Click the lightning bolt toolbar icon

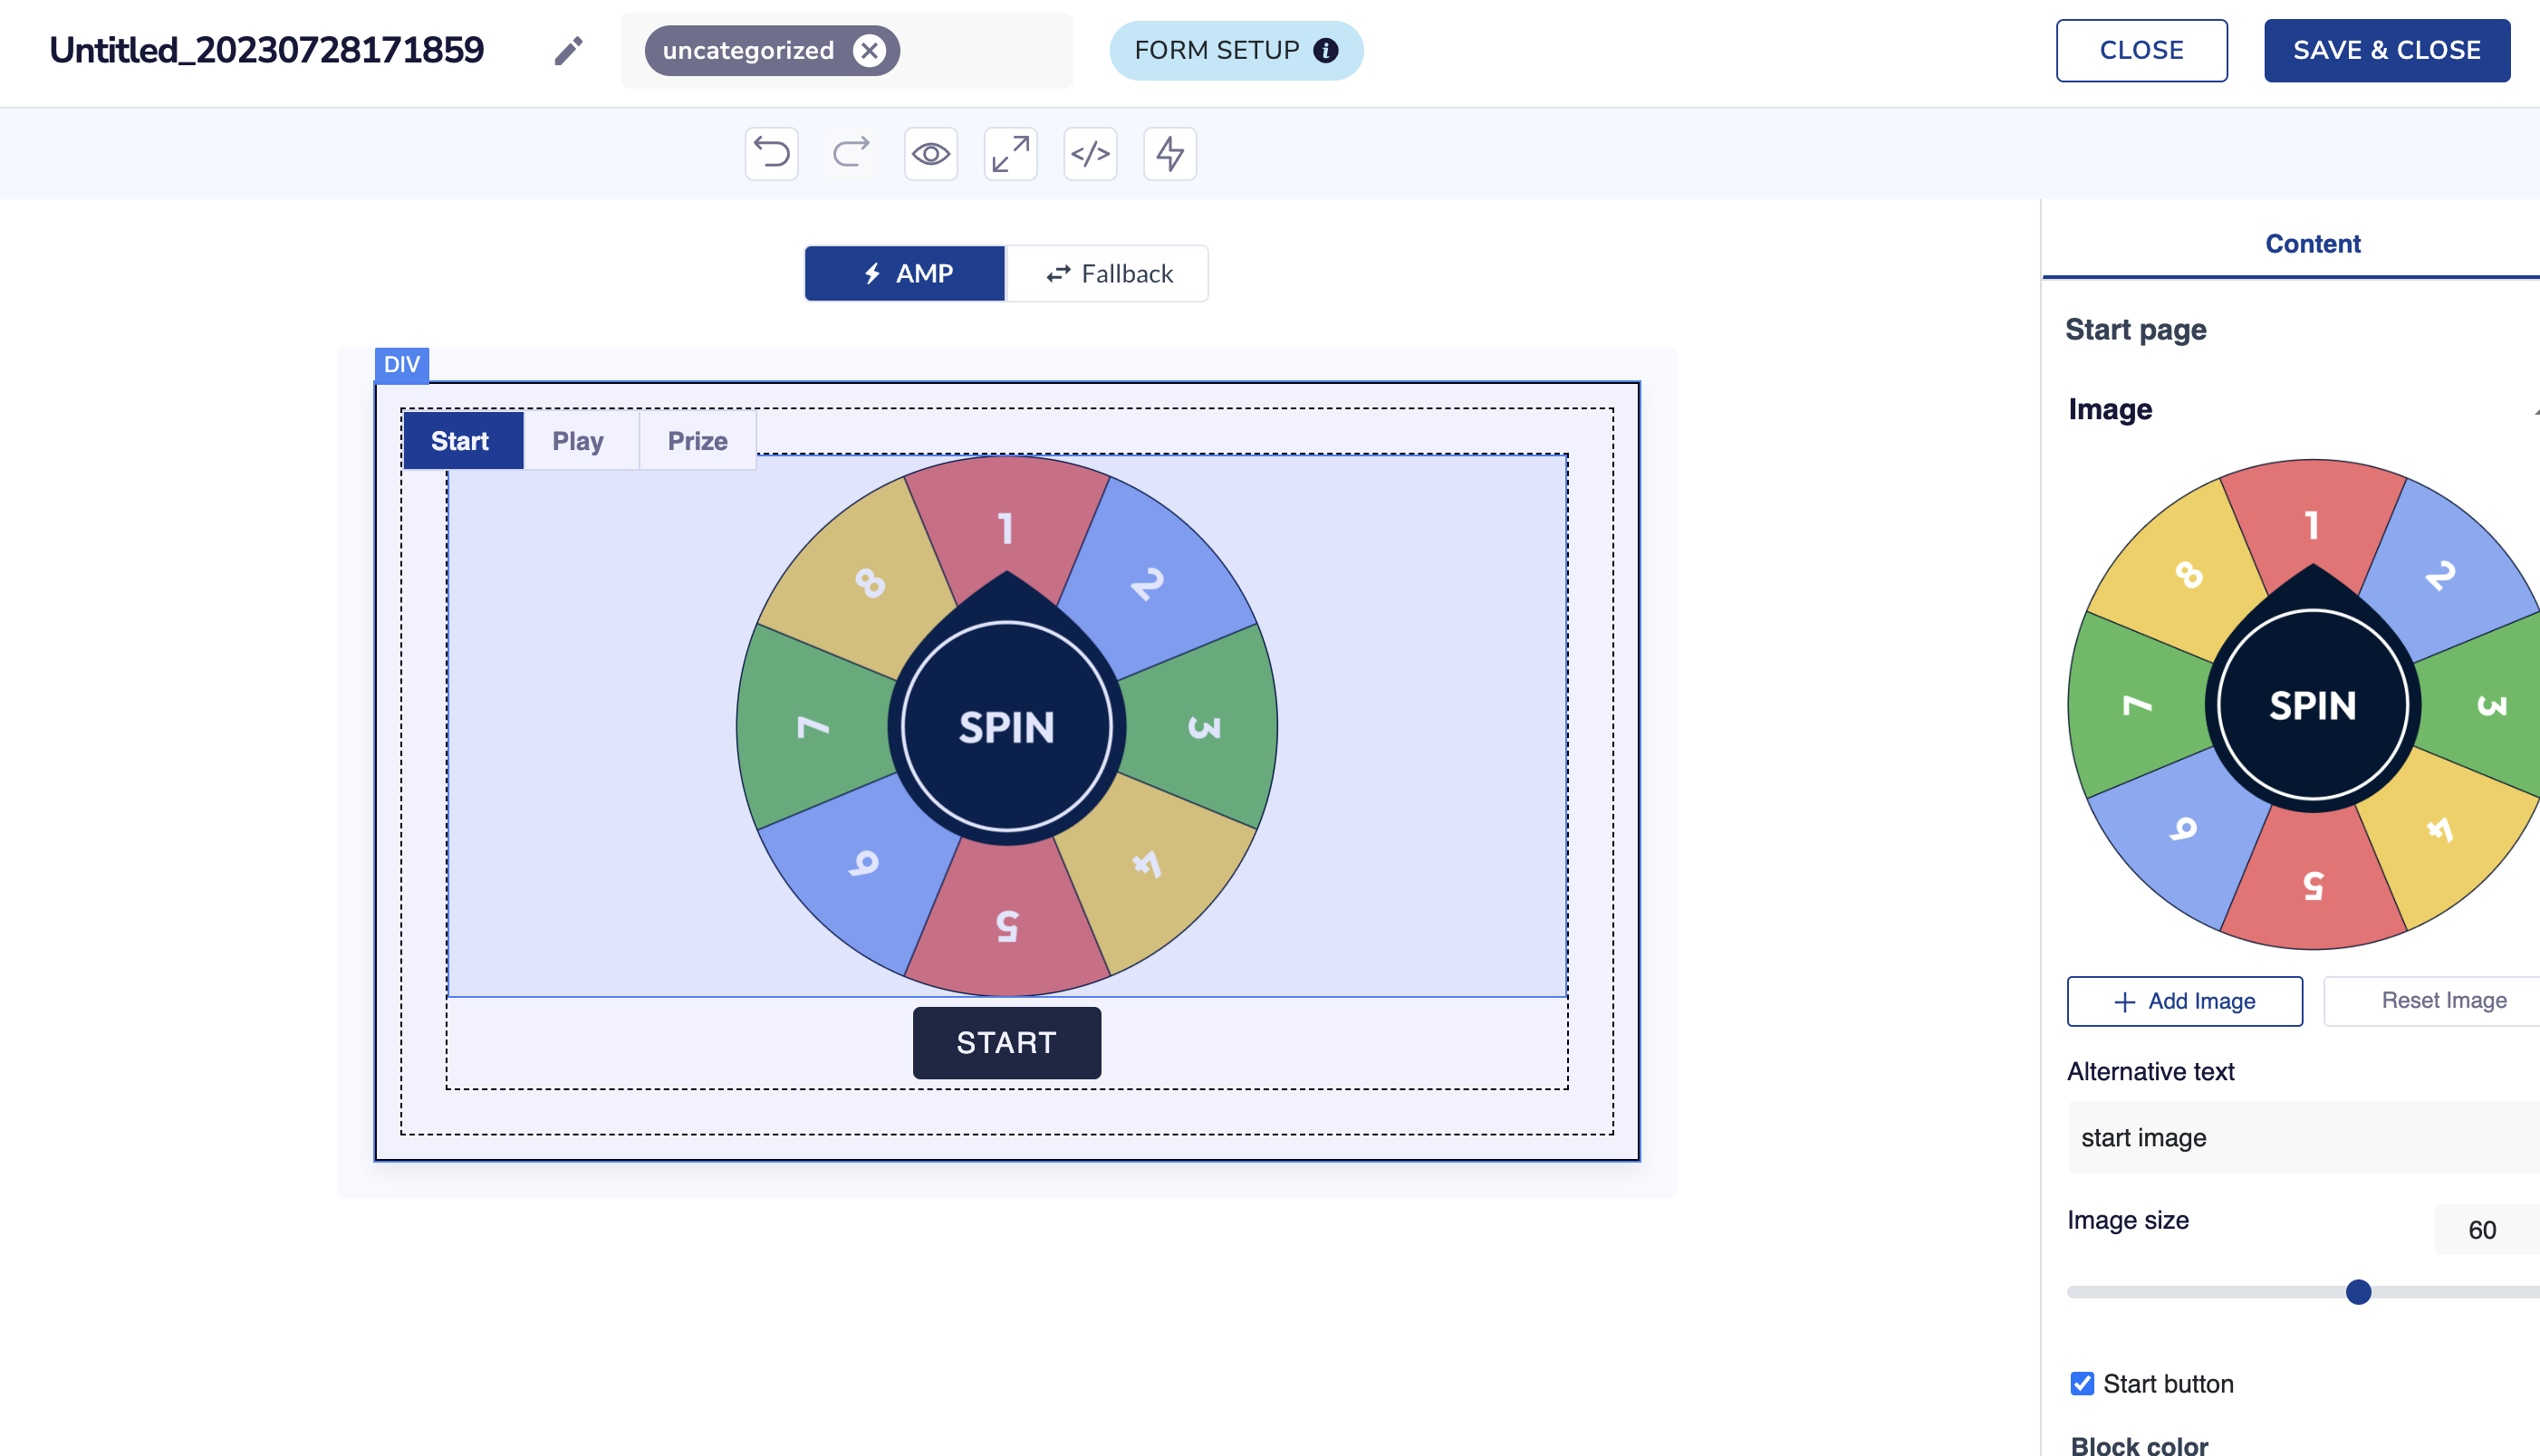tap(1169, 154)
